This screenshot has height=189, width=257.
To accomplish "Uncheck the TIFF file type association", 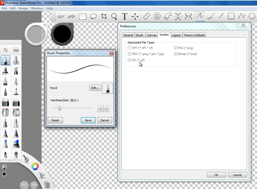I will point(129,48).
